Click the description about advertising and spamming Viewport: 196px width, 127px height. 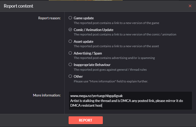point(114,58)
